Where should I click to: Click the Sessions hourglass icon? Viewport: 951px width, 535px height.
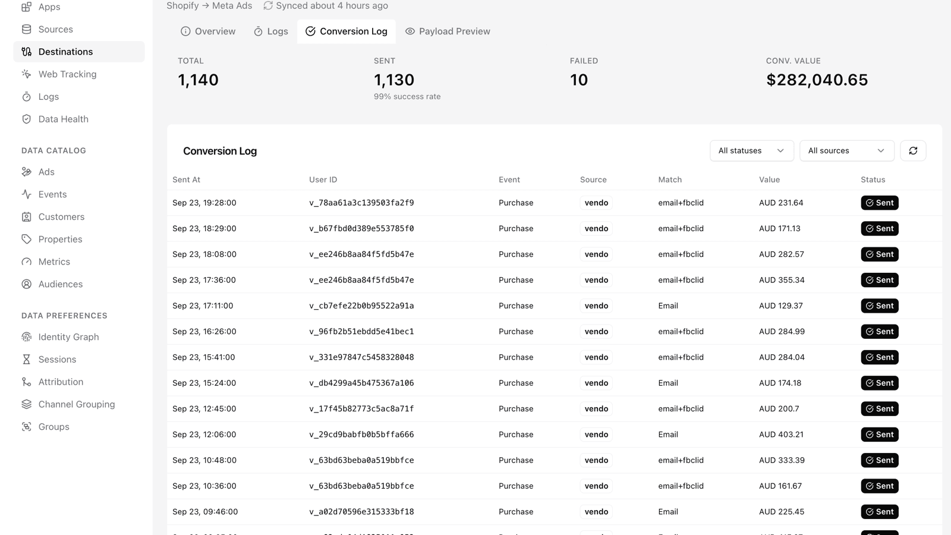pos(26,359)
